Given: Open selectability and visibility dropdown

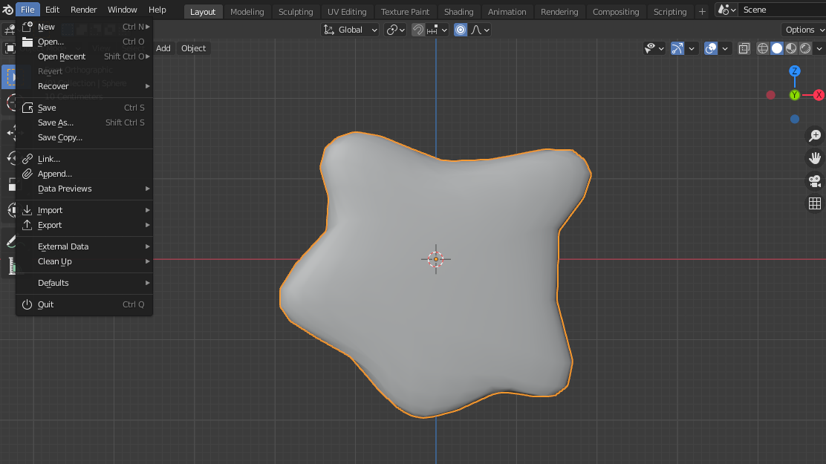Looking at the screenshot, I should point(654,48).
